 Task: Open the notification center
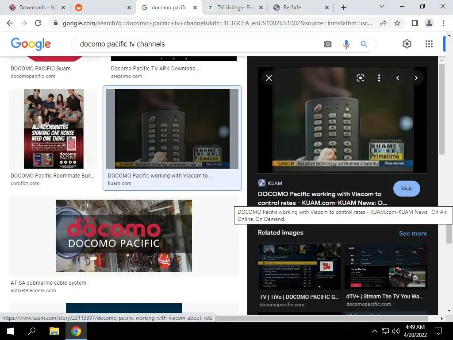[x=438, y=331]
